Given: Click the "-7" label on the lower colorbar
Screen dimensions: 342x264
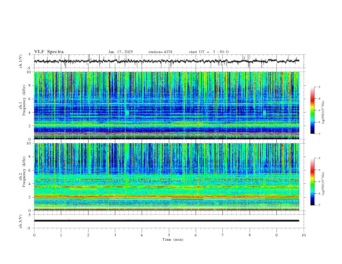Looking at the screenshot, I should [318, 205].
